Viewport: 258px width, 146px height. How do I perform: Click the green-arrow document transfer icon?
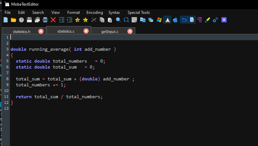tap(150, 20)
